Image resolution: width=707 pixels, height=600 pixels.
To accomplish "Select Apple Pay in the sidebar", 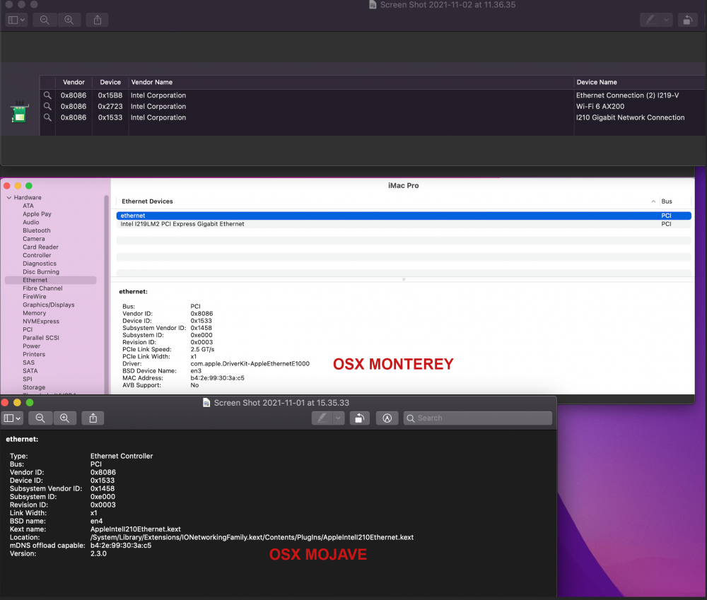I will pos(37,214).
